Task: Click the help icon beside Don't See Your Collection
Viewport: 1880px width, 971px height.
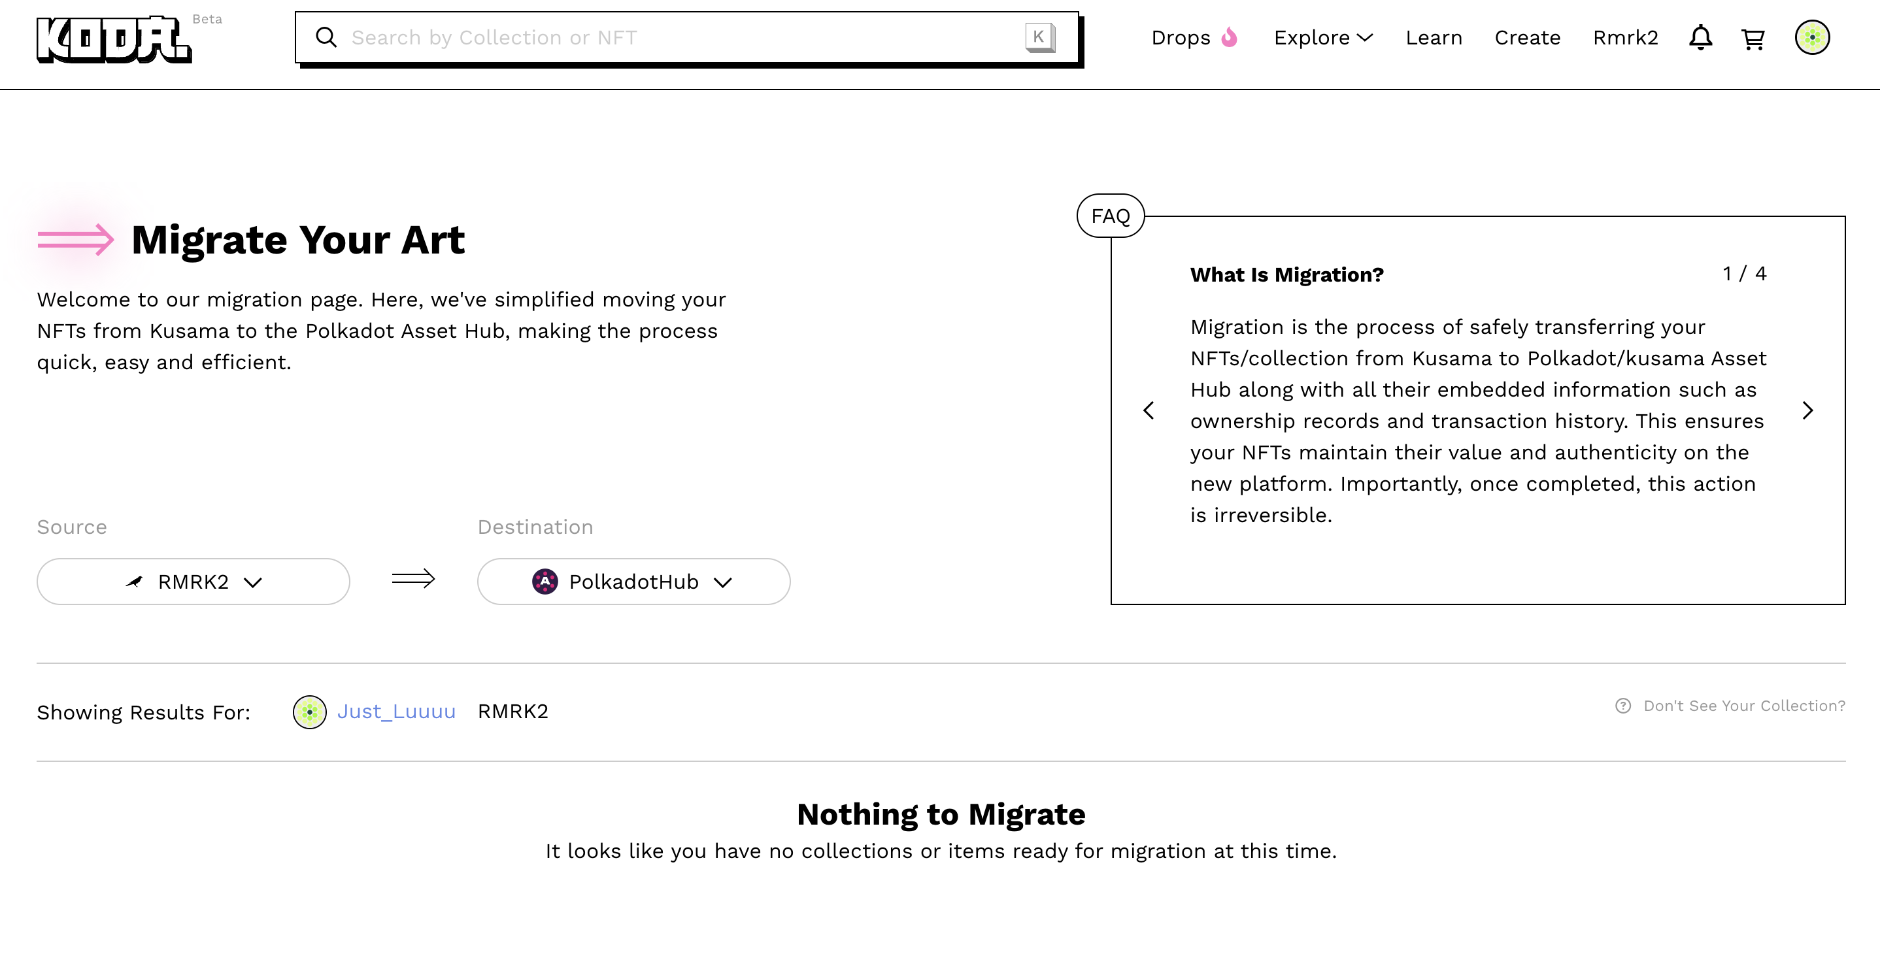Action: [x=1622, y=706]
